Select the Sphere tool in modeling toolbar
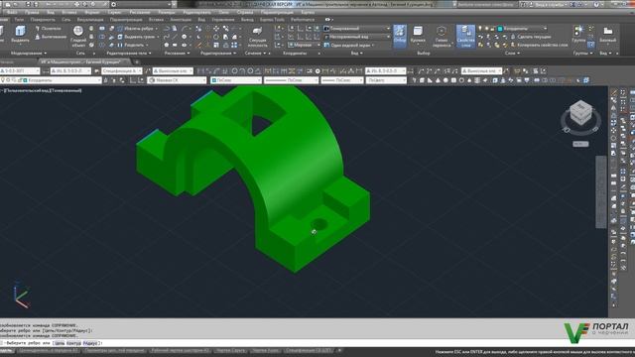Image resolution: width=635 pixels, height=357 pixels. pyautogui.click(x=445, y=80)
